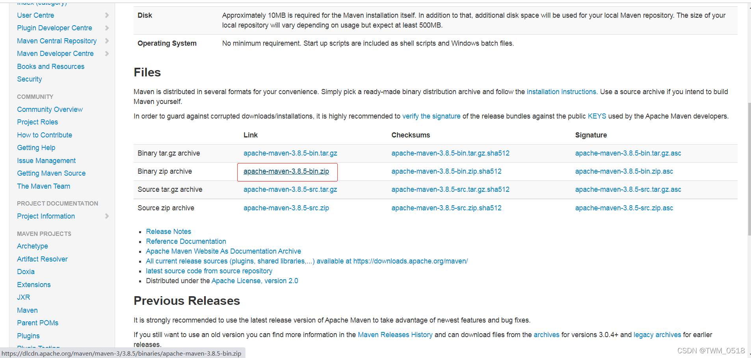The width and height of the screenshot is (751, 358).
Task: Open the Maven project link in sidebar
Action: tap(27, 310)
